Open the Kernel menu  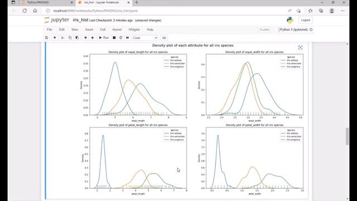click(117, 30)
